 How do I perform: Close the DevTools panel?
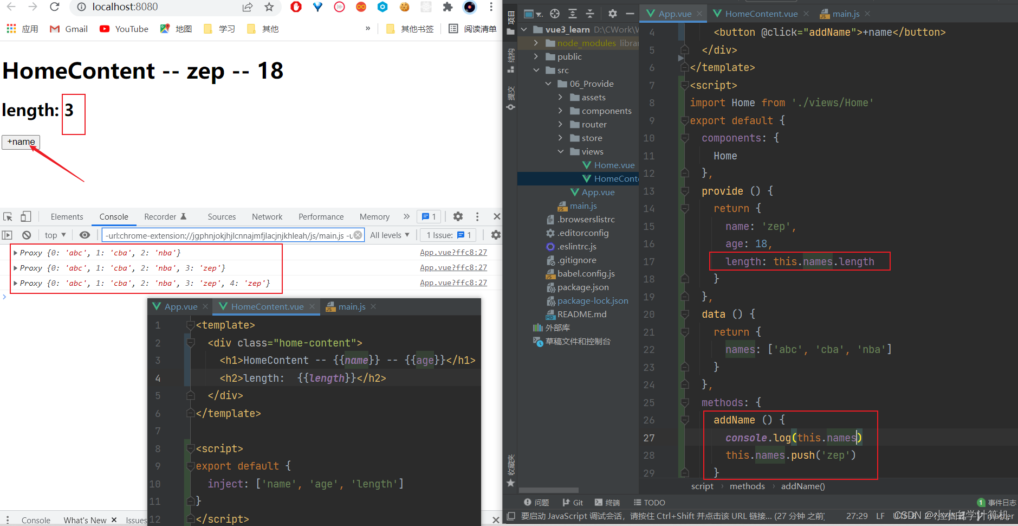point(497,216)
